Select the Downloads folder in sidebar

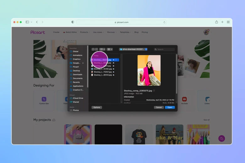click(77, 75)
